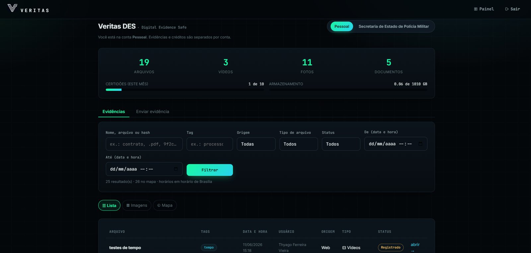Switch to the Imagens view
Image resolution: width=531 pixels, height=253 pixels.
[137, 206]
